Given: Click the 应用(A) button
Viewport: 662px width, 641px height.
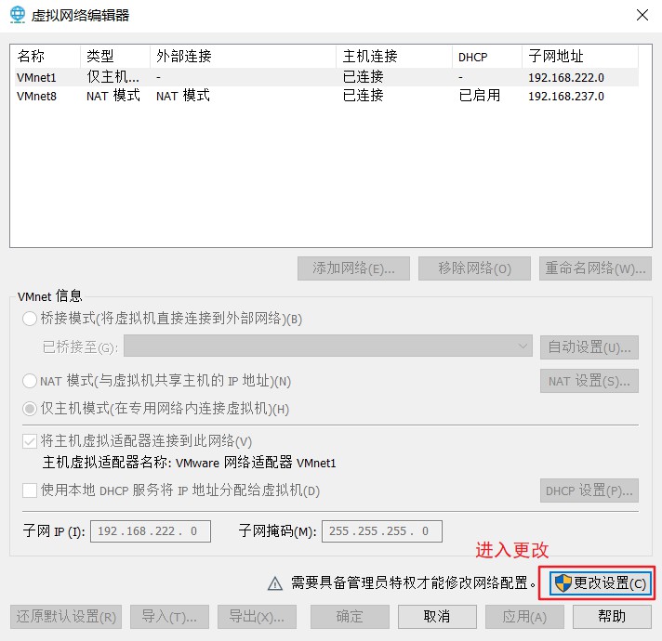Looking at the screenshot, I should (524, 617).
